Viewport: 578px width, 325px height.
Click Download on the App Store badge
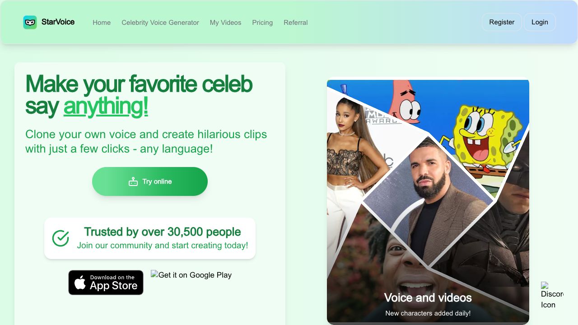(106, 283)
